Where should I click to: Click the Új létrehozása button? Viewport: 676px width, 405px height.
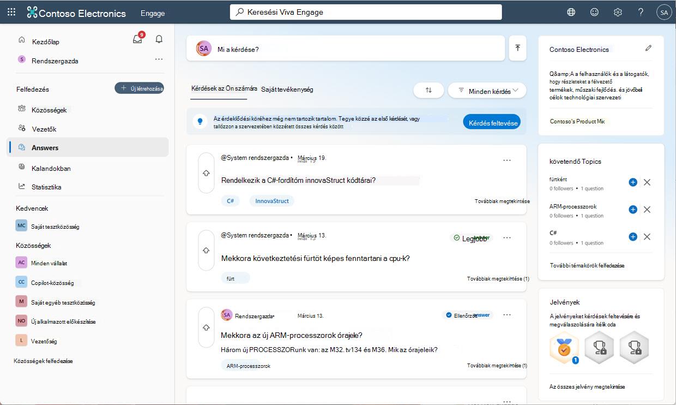coord(139,88)
